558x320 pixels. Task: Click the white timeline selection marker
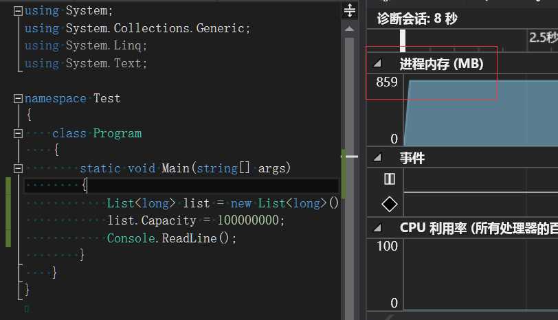pyautogui.click(x=403, y=41)
